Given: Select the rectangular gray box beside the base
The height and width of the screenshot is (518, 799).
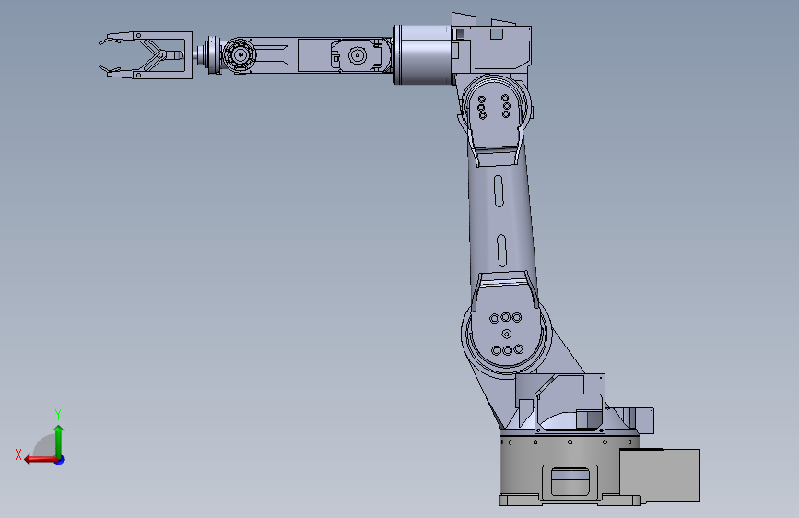Looking at the screenshot, I should pyautogui.click(x=660, y=476).
